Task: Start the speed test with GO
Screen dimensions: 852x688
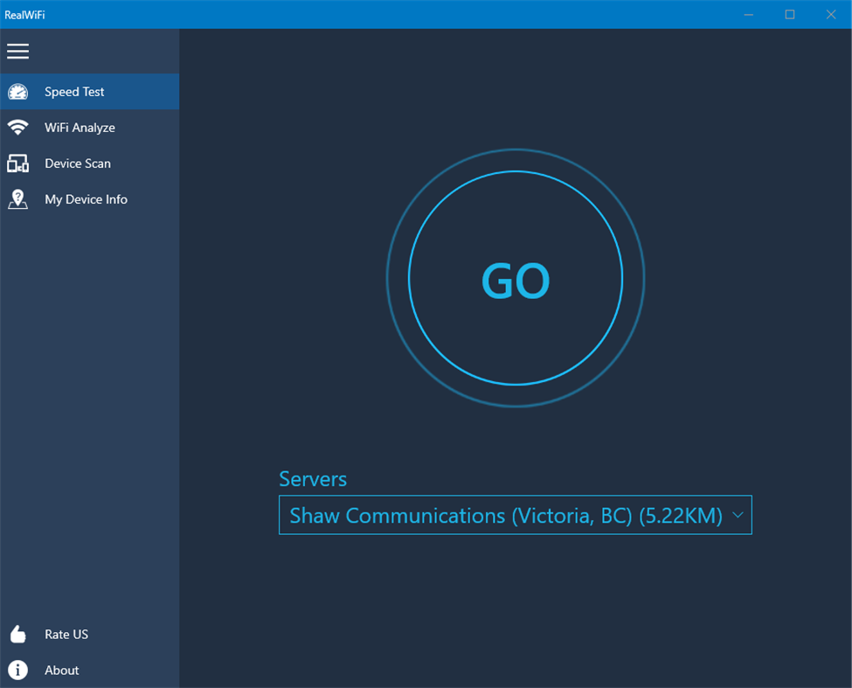Action: coord(516,280)
